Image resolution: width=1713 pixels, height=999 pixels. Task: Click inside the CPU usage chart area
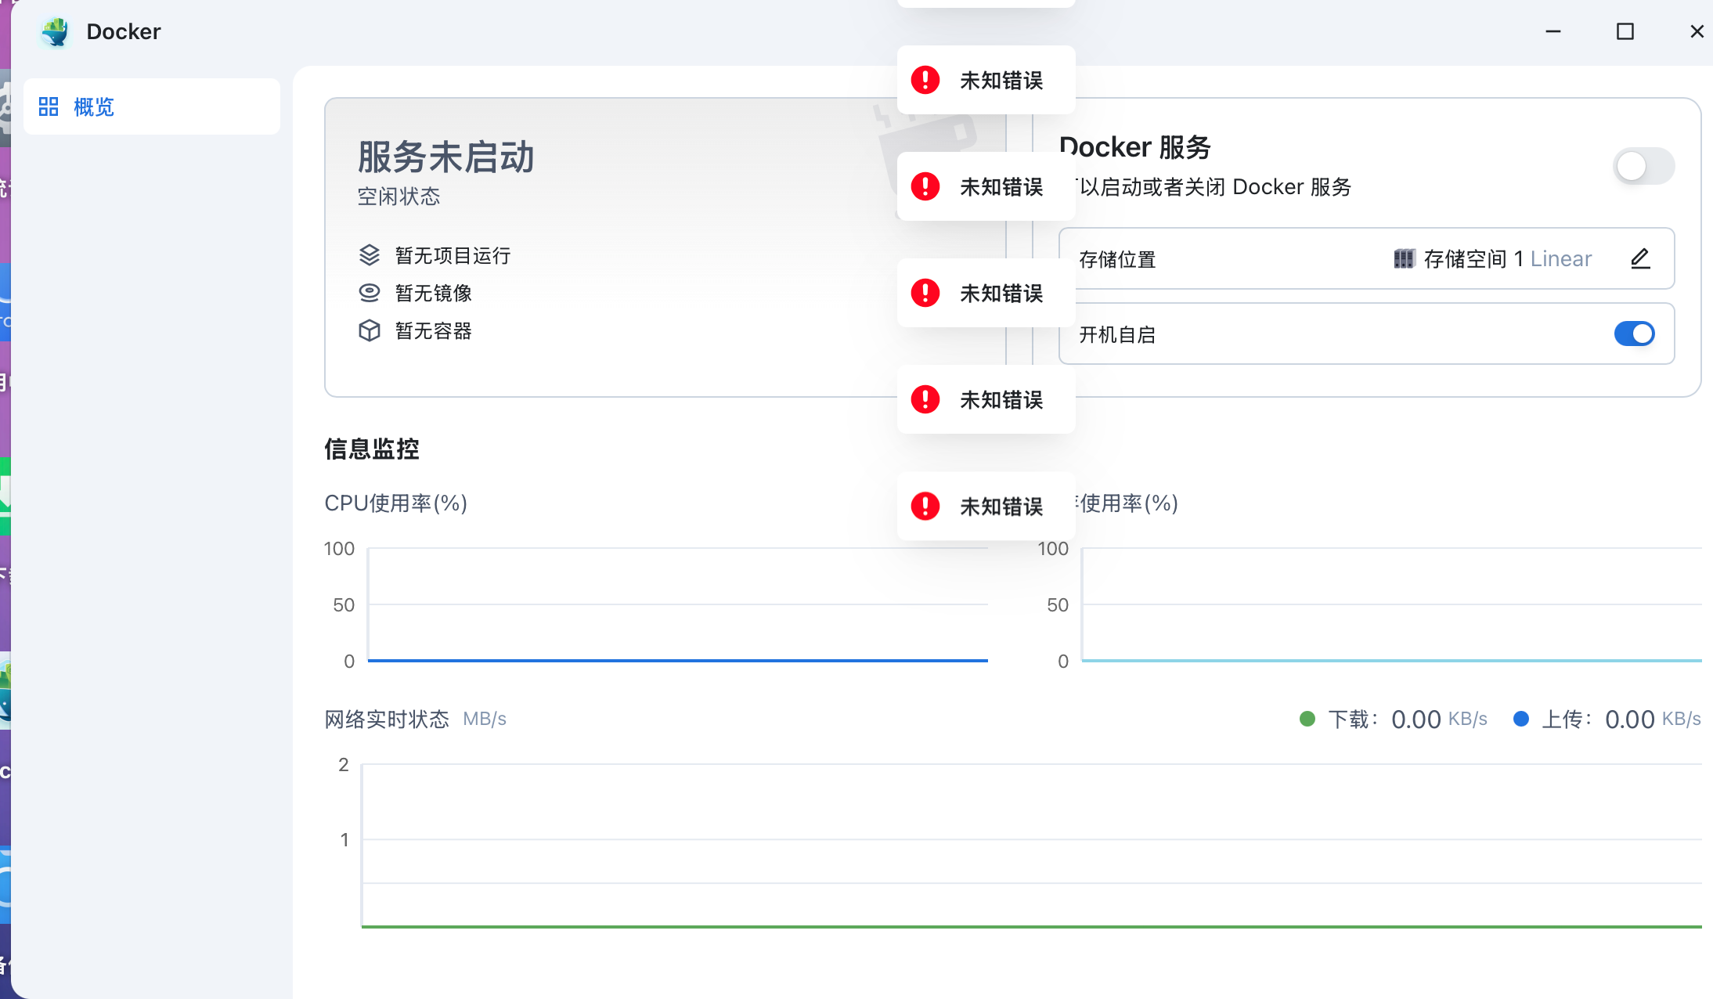678,604
